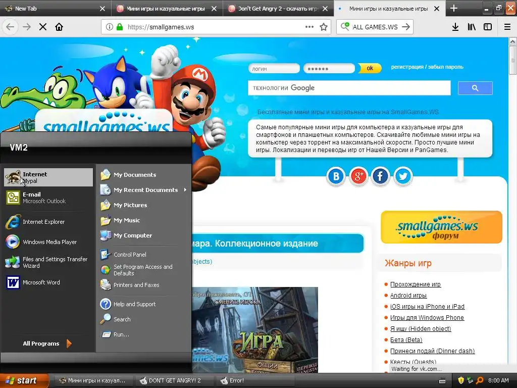Screen dimensions: 517x388
Task: Start Windows Media Player
Action: 48,242
